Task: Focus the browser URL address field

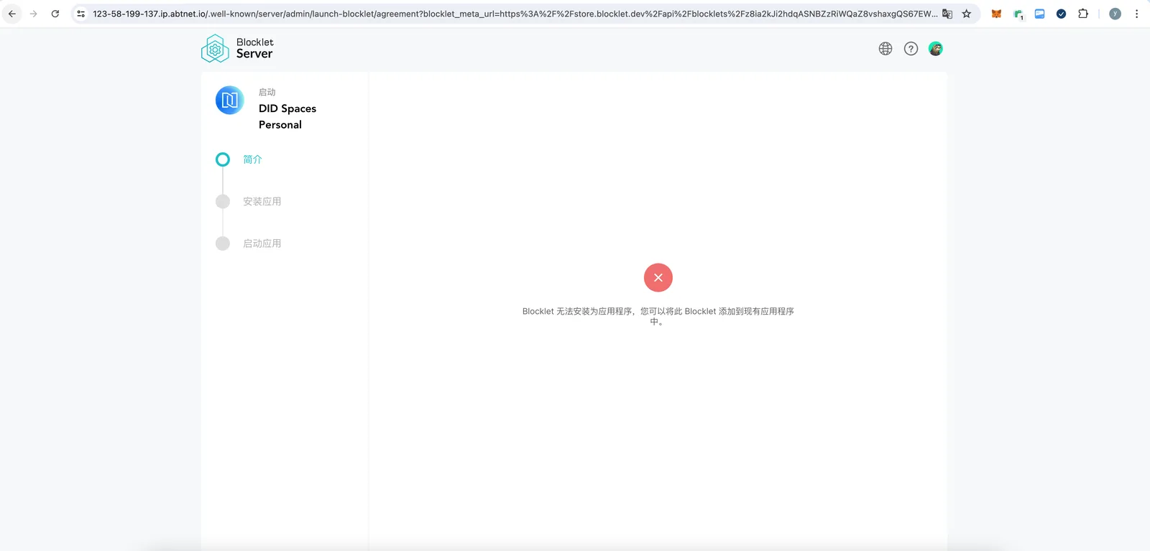Action: coord(515,14)
